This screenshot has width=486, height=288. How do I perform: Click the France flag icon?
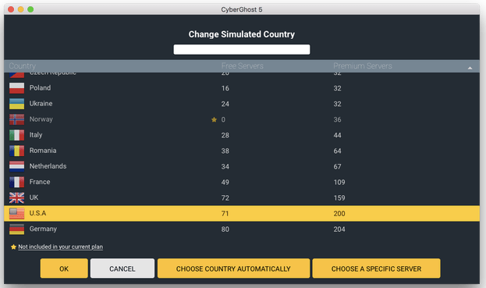point(16,183)
